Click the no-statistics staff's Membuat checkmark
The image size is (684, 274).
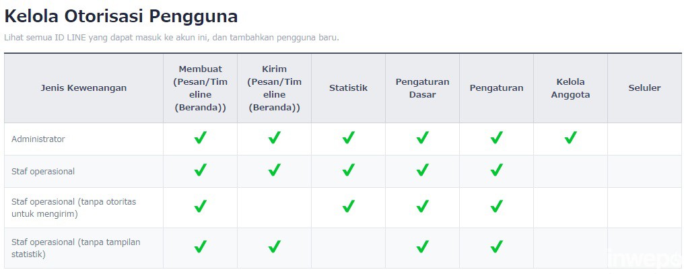point(200,247)
